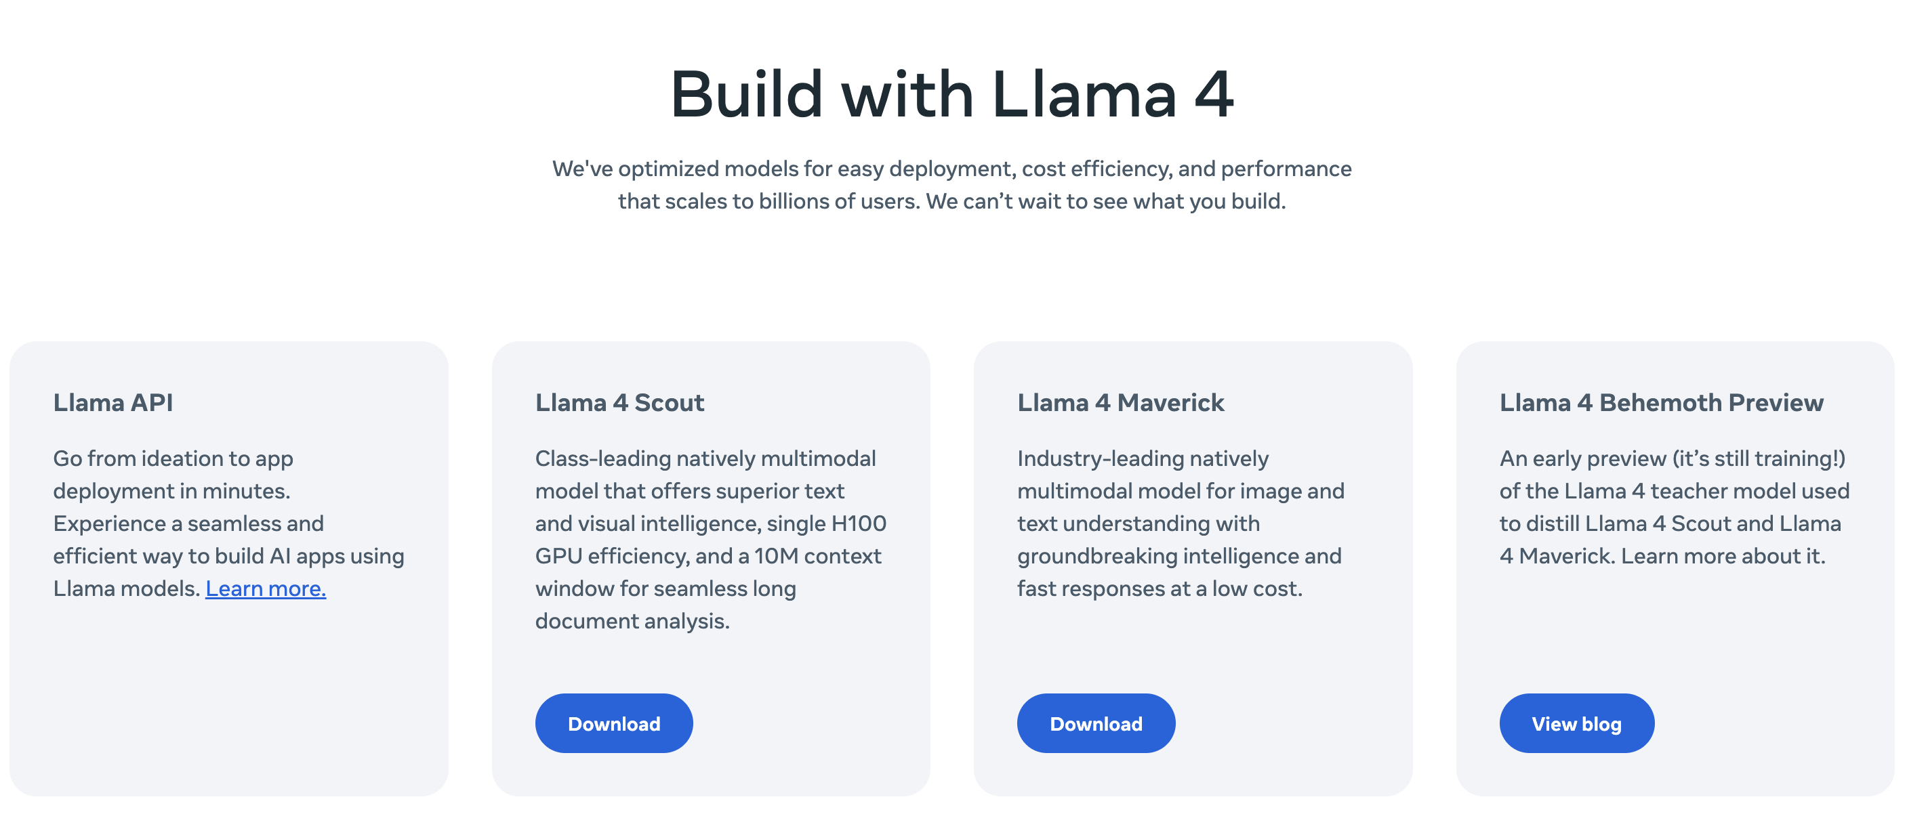Click 'it's still training!' text in Behemoth card
The image size is (1907, 814).
[x=1759, y=458]
